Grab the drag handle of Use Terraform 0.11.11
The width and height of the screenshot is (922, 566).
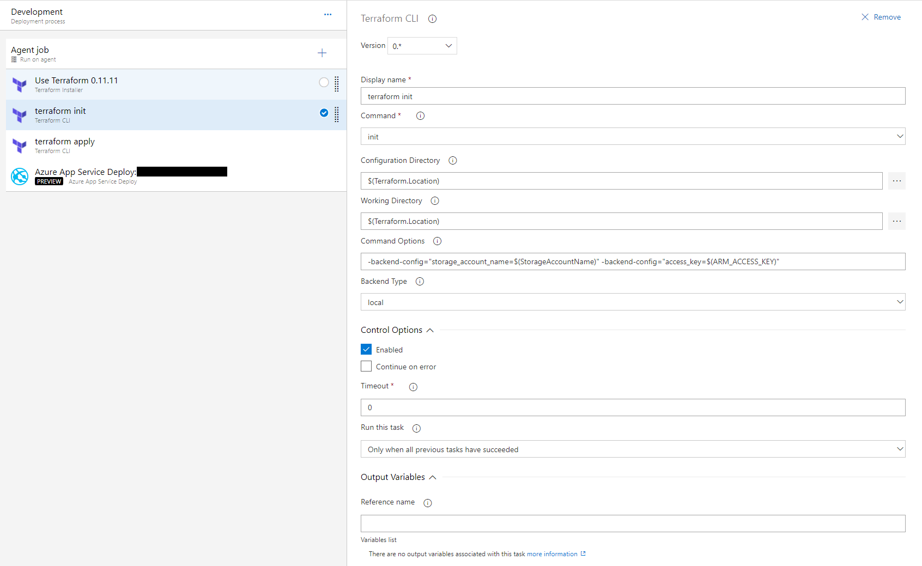tap(337, 84)
